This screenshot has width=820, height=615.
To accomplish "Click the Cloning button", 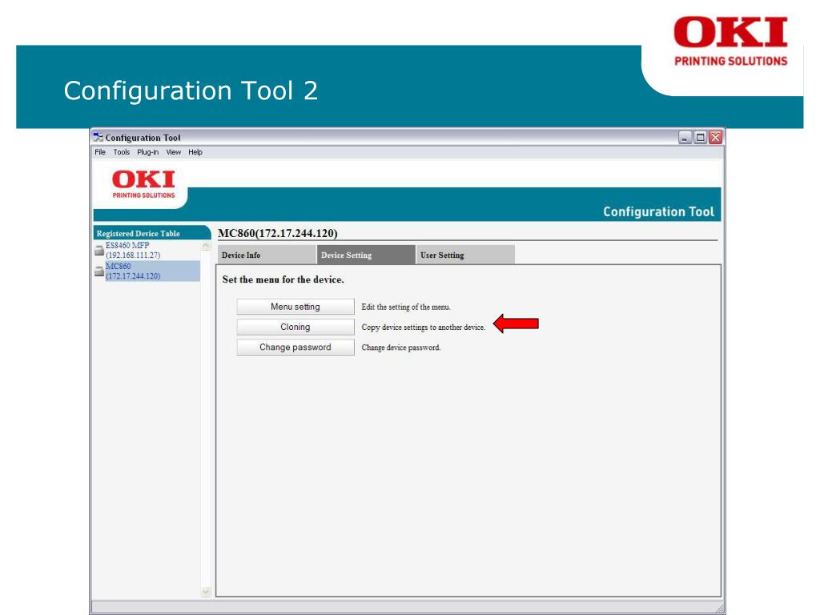I will pyautogui.click(x=295, y=327).
